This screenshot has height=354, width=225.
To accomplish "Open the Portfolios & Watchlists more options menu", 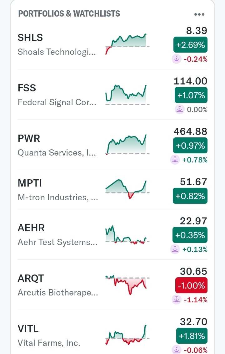I will [x=199, y=14].
